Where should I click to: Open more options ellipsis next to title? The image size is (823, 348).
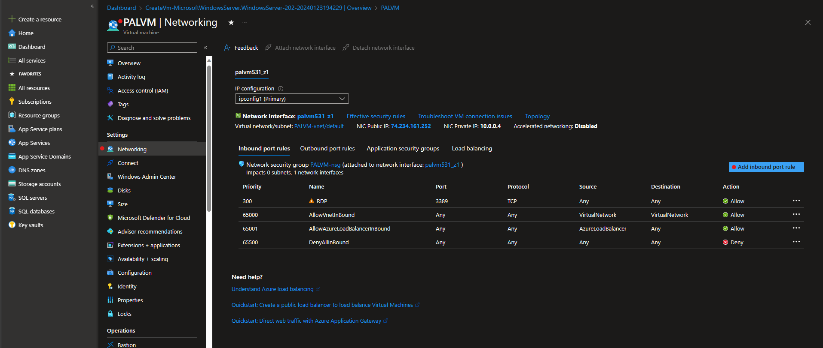pyautogui.click(x=245, y=22)
